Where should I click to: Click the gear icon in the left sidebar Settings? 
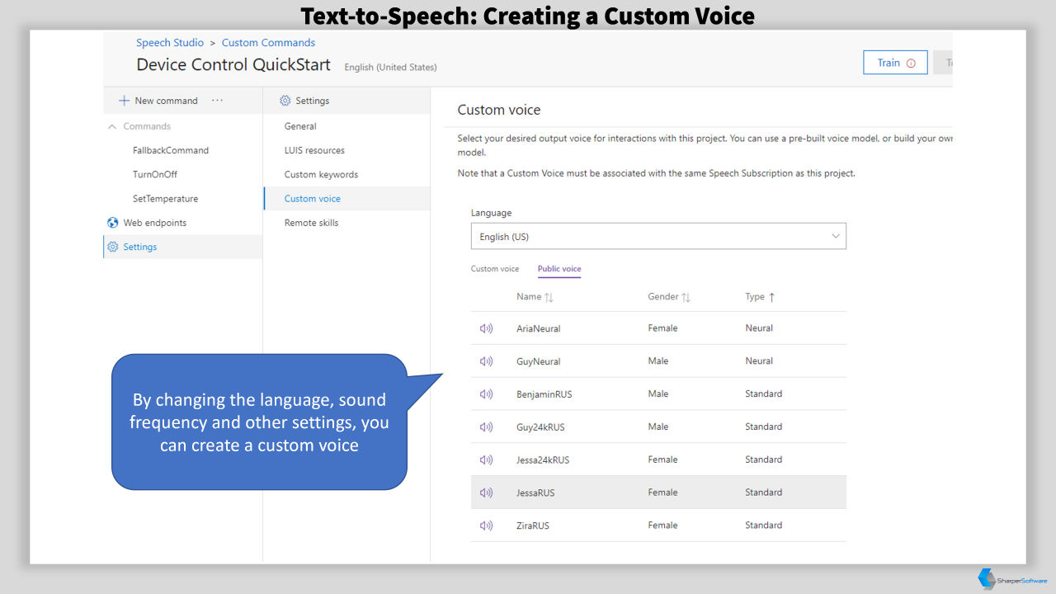(113, 247)
